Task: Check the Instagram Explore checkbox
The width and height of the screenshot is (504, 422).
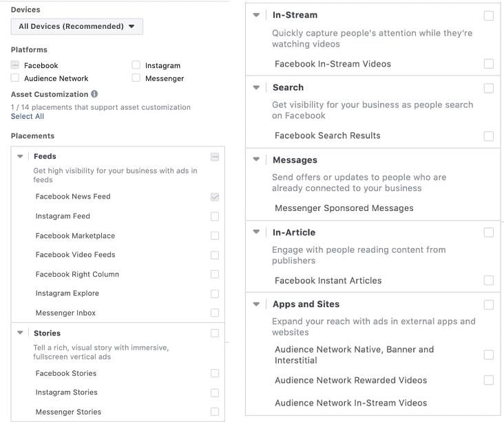Action: tap(215, 293)
